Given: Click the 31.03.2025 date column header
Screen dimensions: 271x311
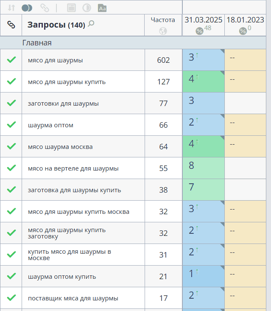Looking at the screenshot, I should click(203, 20).
